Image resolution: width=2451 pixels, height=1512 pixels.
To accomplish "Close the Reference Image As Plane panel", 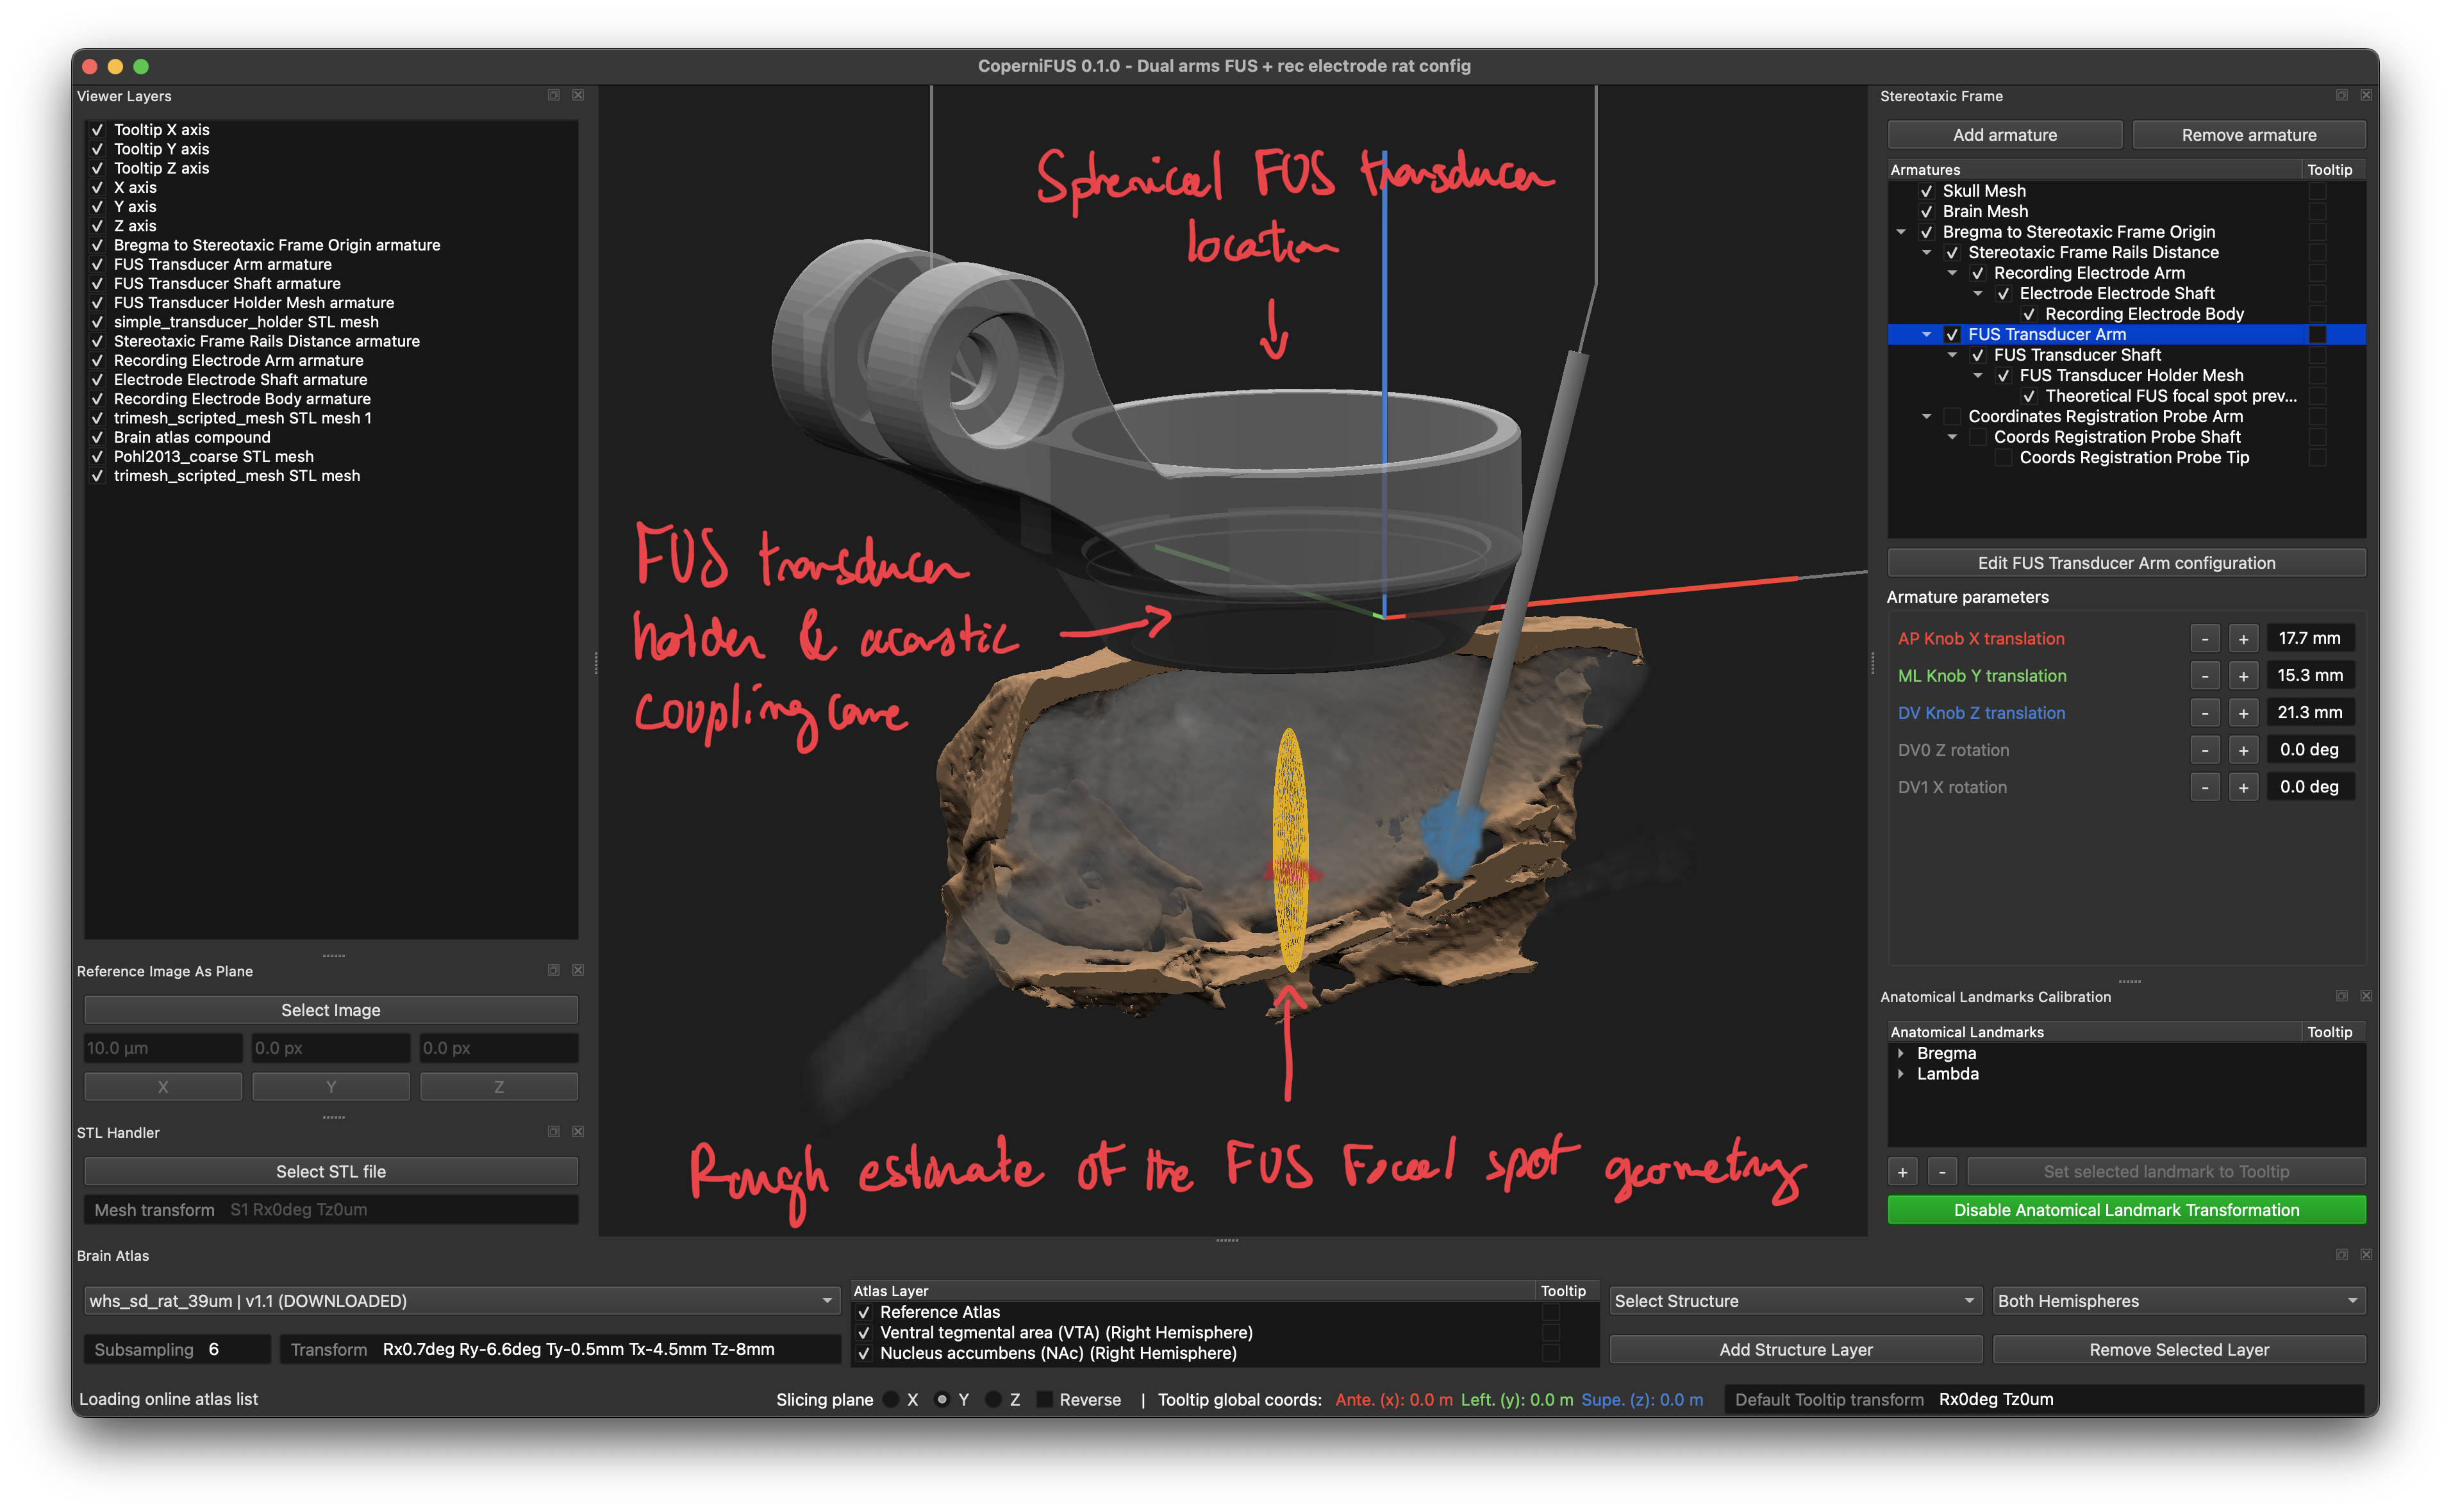I will (x=578, y=970).
